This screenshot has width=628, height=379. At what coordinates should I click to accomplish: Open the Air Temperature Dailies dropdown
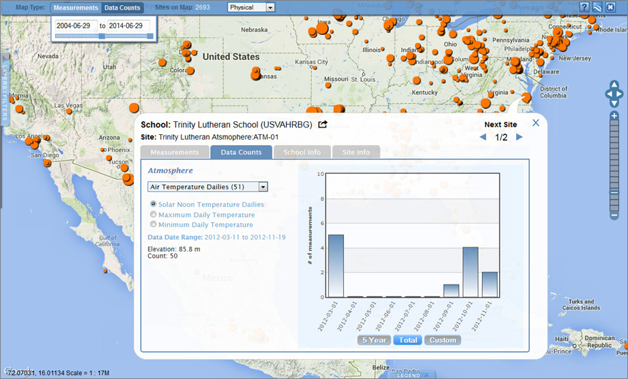(x=208, y=187)
